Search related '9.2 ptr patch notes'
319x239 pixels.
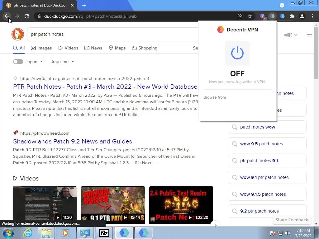point(267,211)
